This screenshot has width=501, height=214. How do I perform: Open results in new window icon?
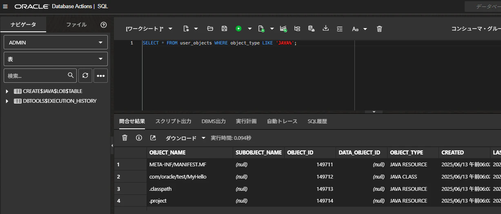click(x=153, y=138)
